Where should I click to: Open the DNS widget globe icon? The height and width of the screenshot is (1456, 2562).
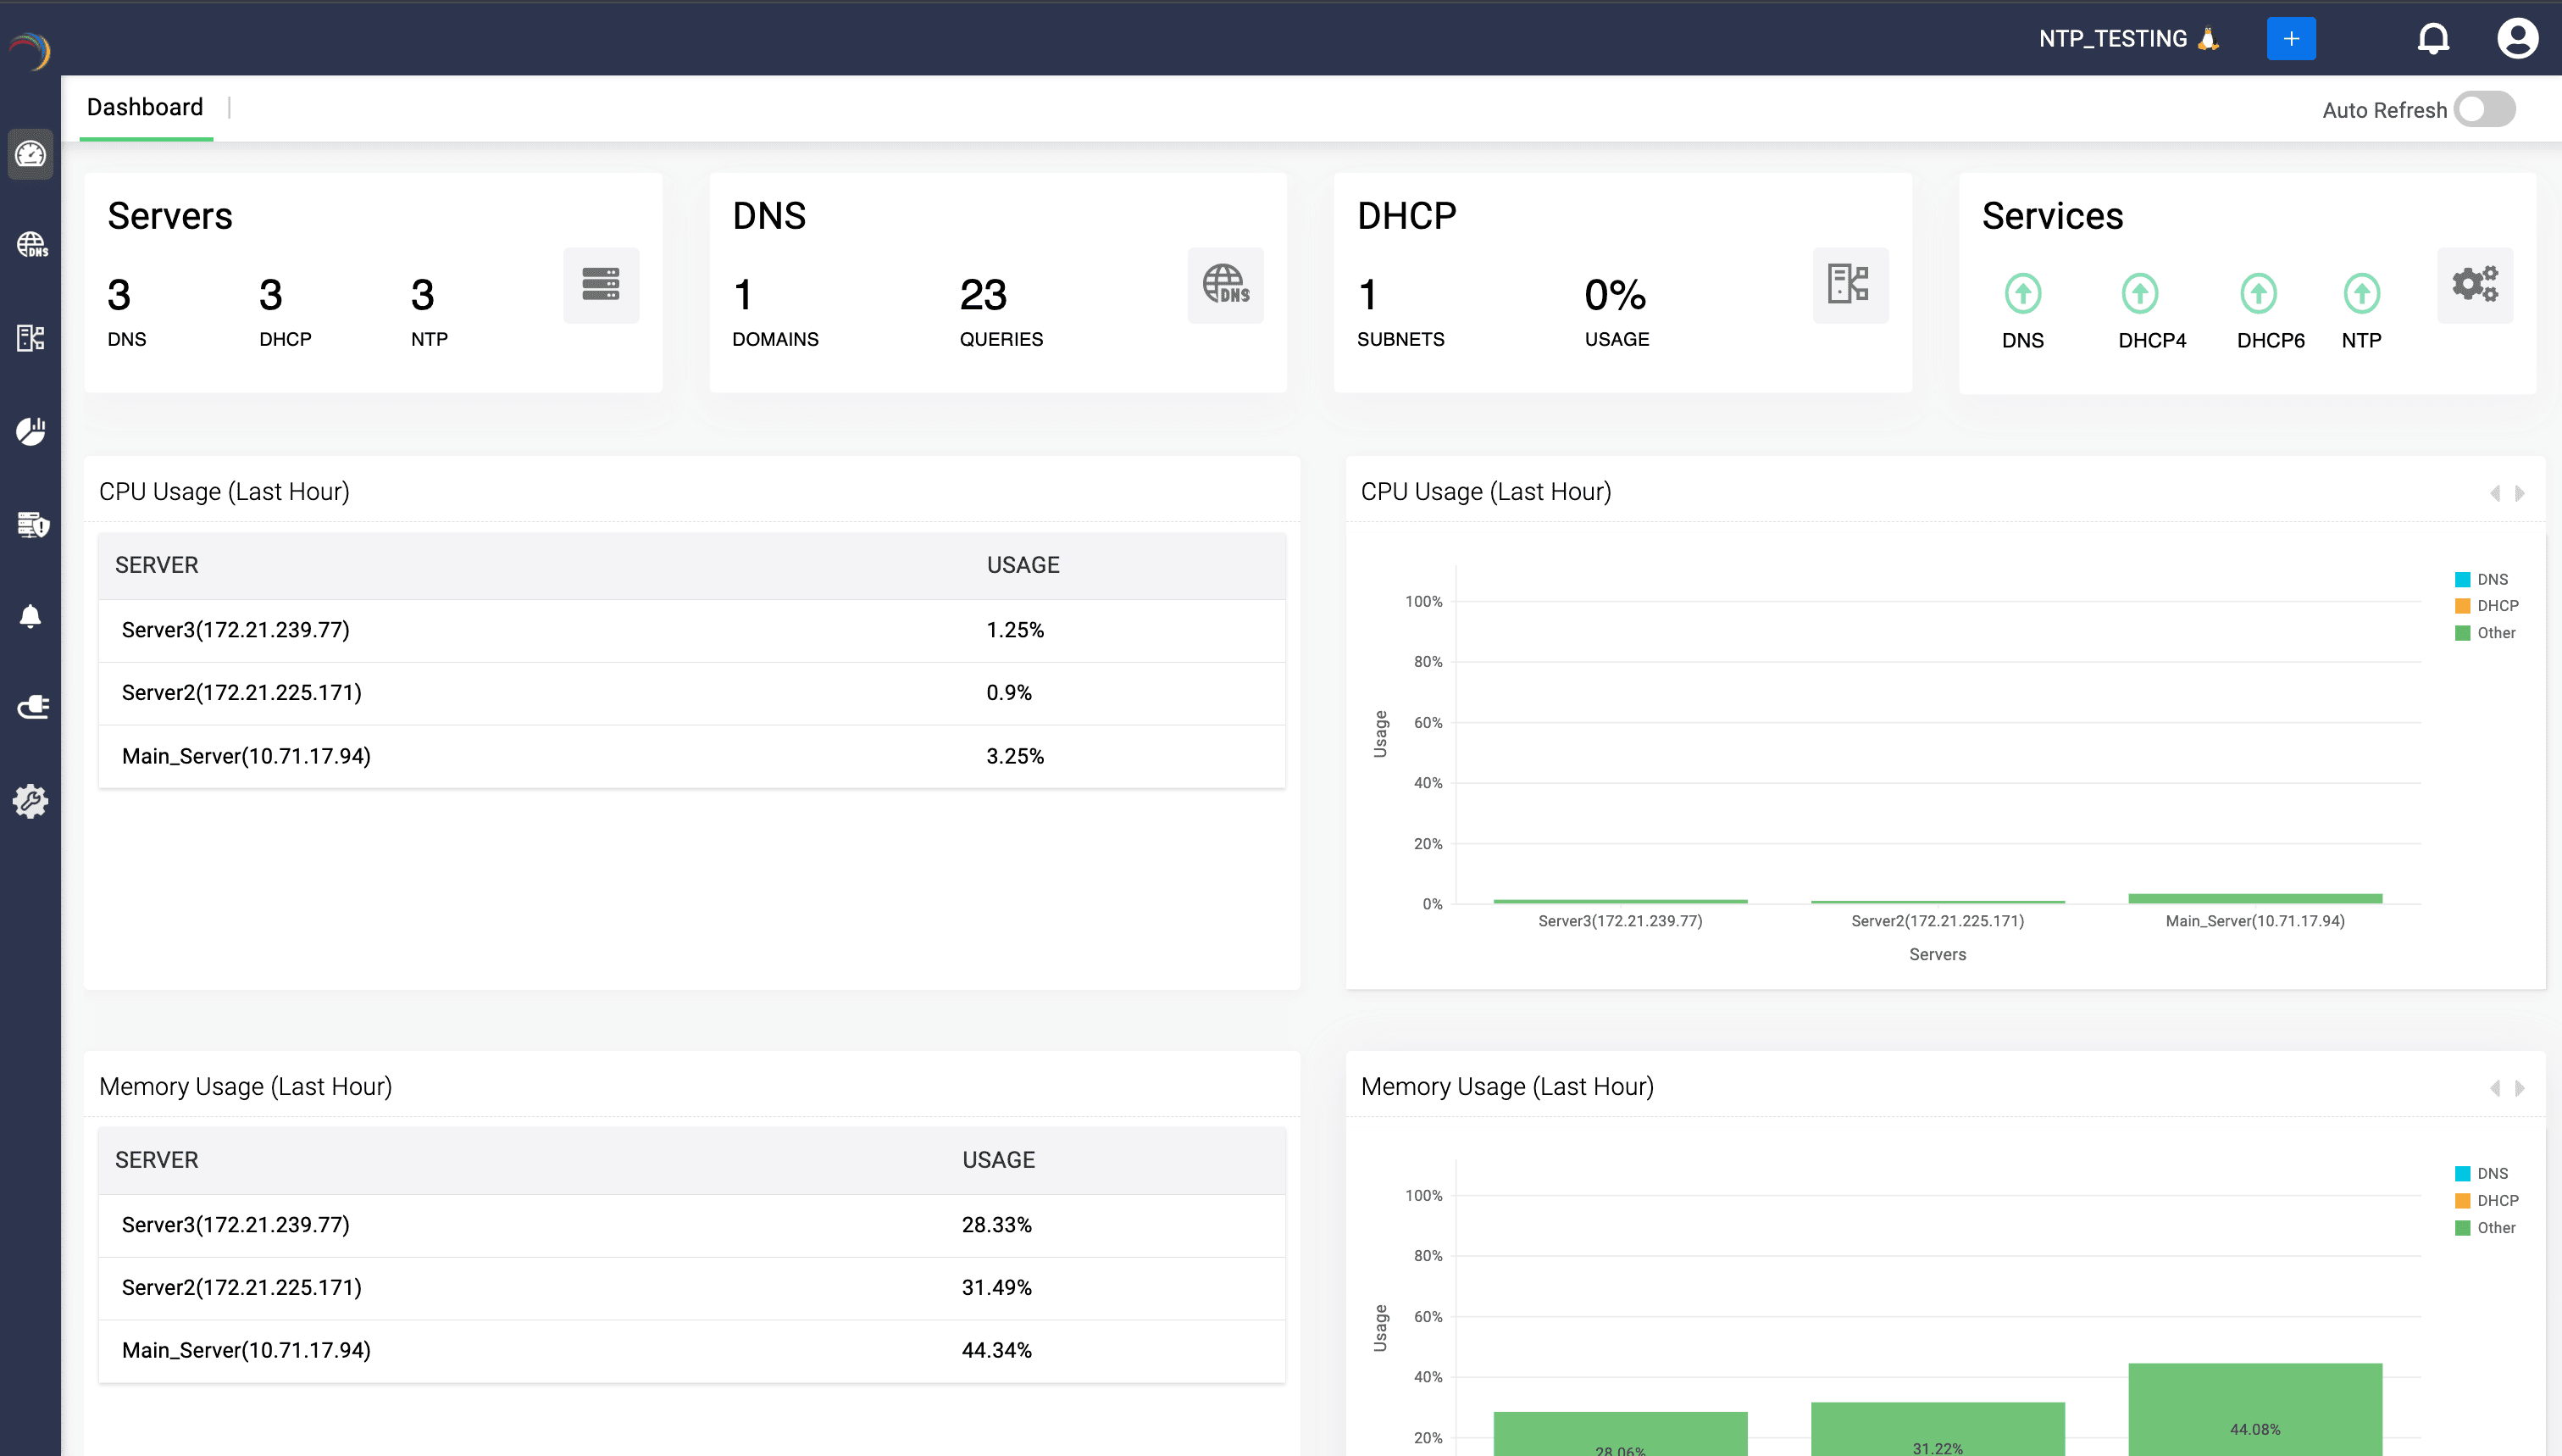coord(1224,285)
